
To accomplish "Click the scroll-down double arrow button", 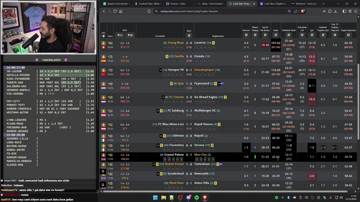I will [x=103, y=184].
